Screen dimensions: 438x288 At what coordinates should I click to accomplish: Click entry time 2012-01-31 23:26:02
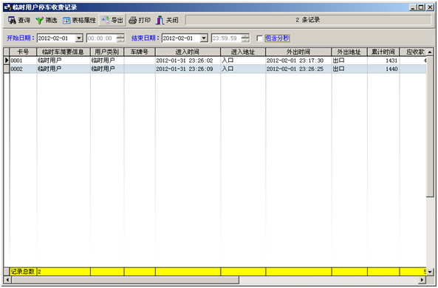point(185,61)
